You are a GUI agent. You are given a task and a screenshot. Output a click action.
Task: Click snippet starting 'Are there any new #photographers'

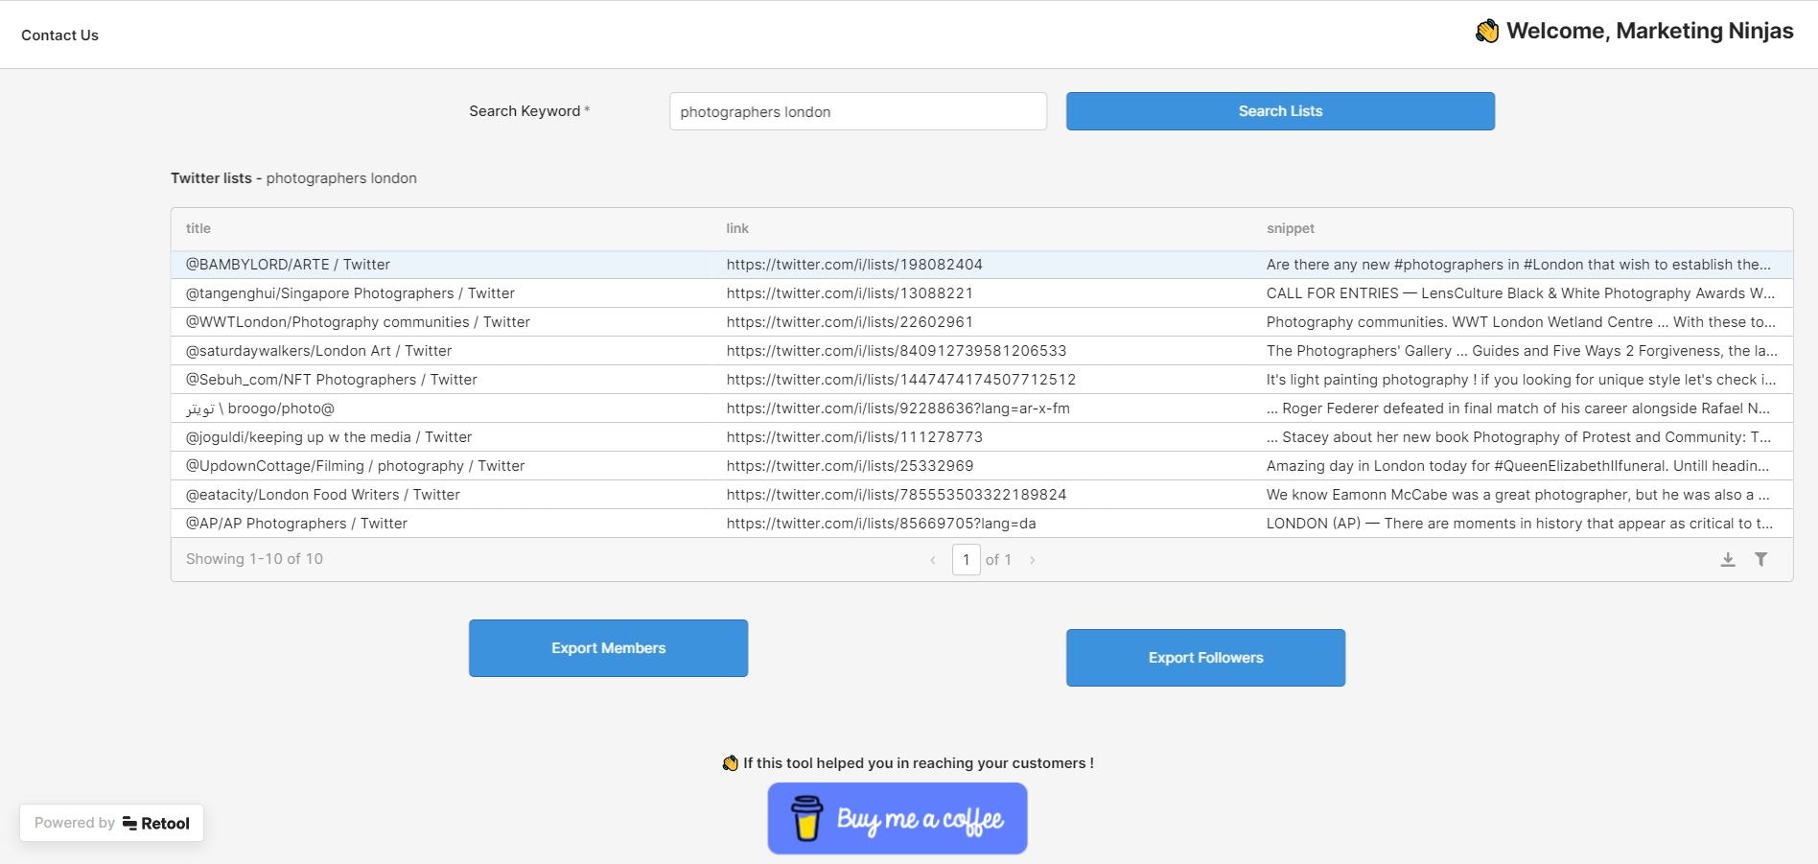[1519, 265]
